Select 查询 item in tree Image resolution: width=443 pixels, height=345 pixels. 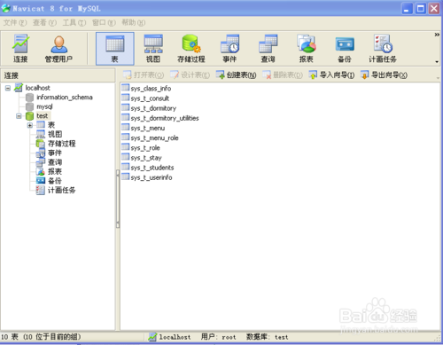click(x=55, y=162)
